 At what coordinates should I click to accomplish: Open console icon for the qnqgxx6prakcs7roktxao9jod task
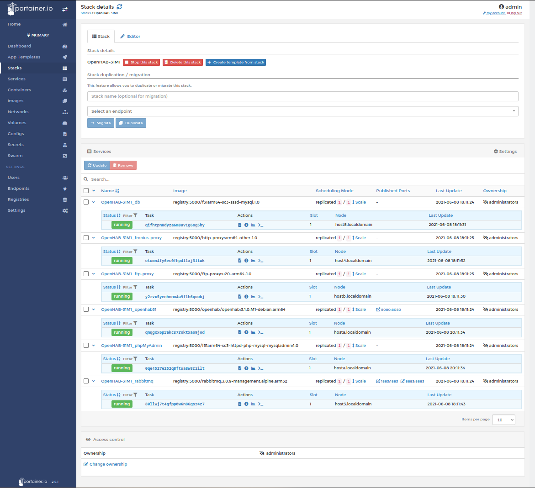click(261, 332)
